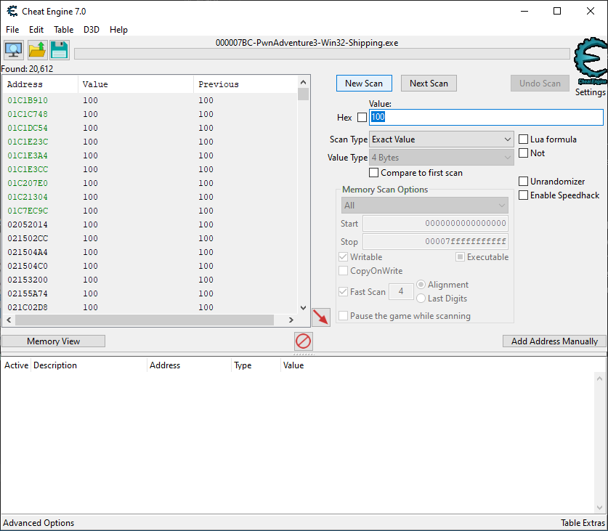Enable Pause the game while scanning
This screenshot has width=608, height=531.
(343, 316)
